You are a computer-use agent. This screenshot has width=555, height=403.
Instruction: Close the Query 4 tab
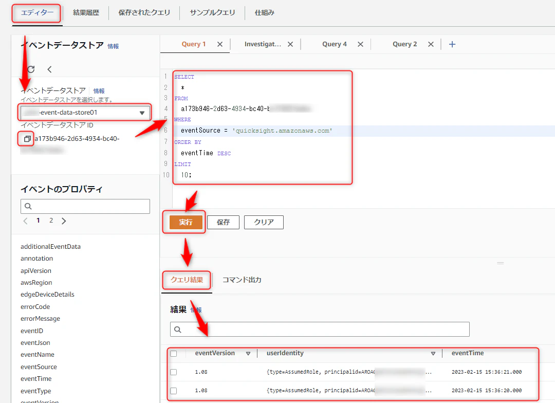pos(360,44)
